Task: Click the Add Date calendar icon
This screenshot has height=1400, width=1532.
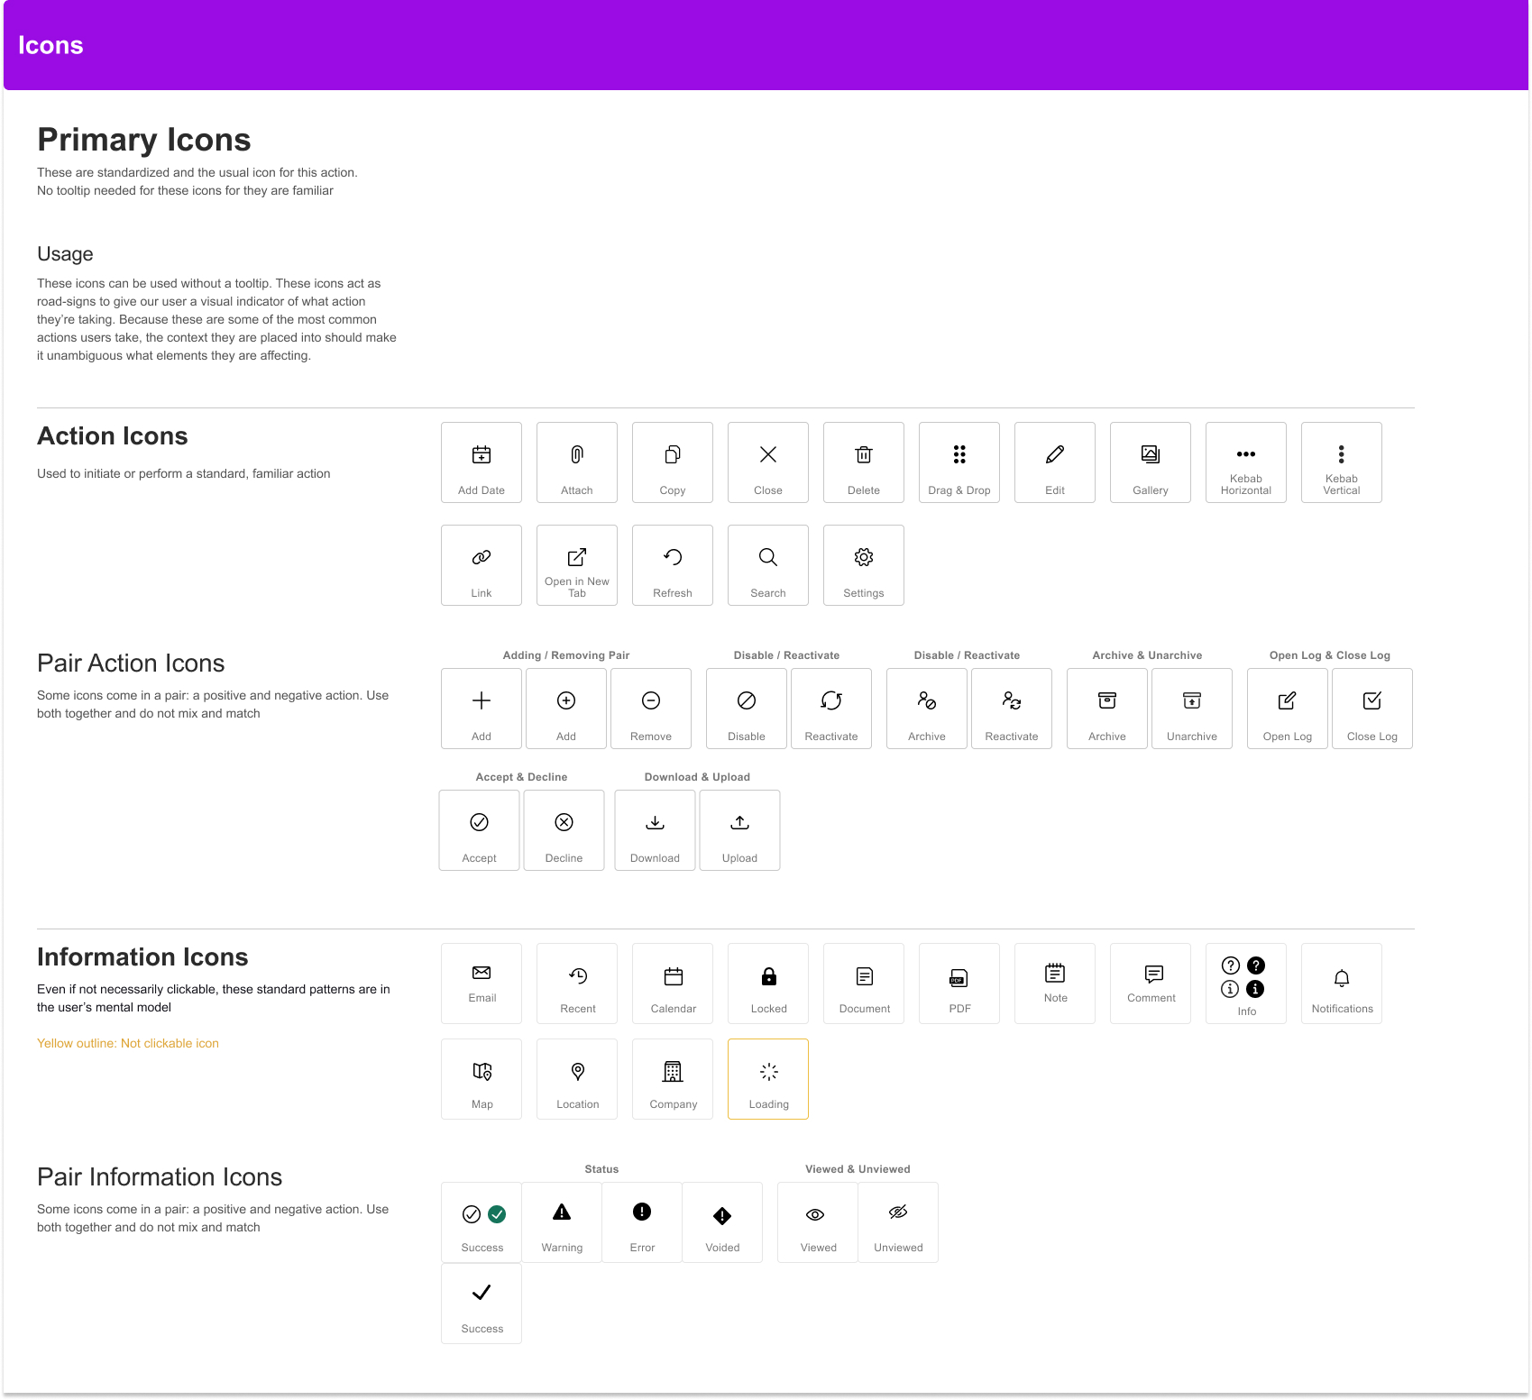Action: [482, 455]
